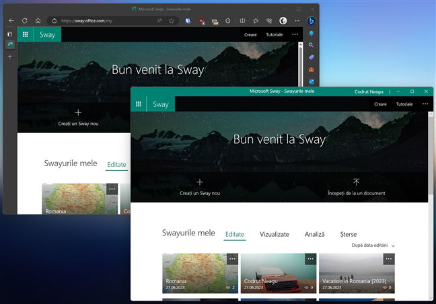
Task: Open Vacation in Romania [2023] Sway card
Action: [x=357, y=274]
